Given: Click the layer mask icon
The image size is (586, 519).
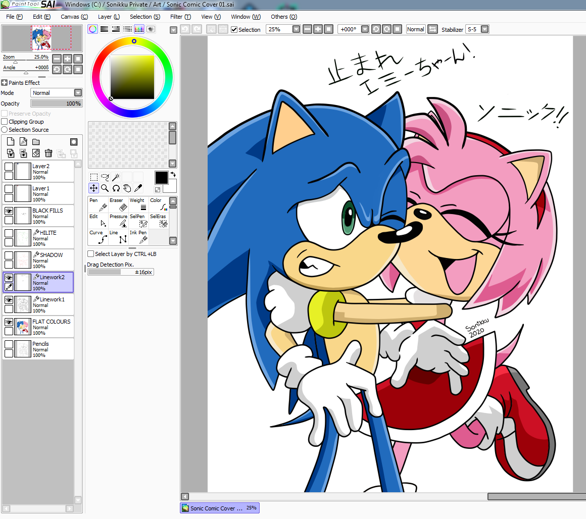Looking at the screenshot, I should (x=74, y=141).
